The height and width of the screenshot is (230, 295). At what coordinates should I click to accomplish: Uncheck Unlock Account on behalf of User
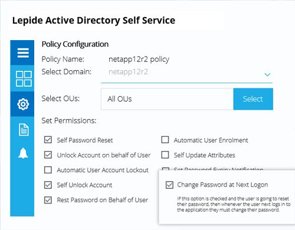48,155
